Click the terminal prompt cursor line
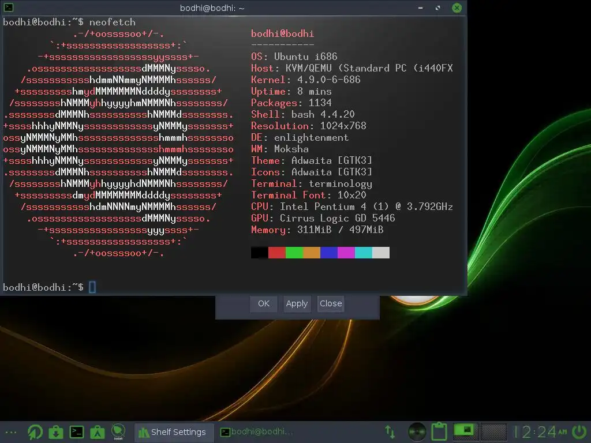Viewport: 591px width, 443px height. [50, 287]
